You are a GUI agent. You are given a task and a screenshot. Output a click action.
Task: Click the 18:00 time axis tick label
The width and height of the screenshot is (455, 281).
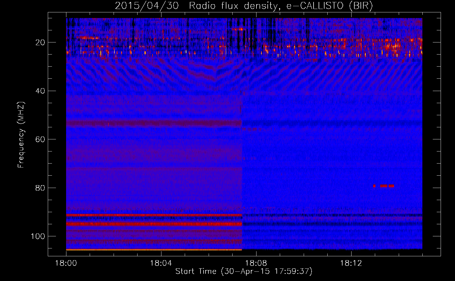coord(66,263)
